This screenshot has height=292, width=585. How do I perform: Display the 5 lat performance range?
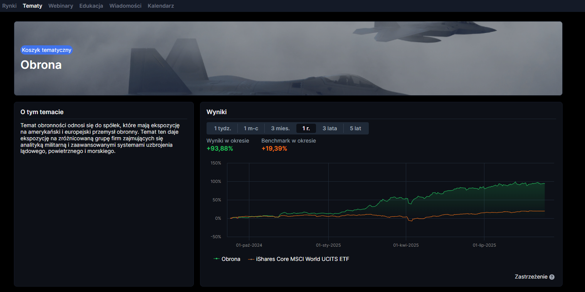click(x=355, y=128)
